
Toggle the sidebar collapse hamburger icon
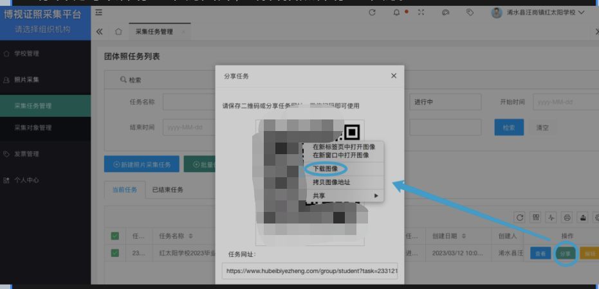click(x=98, y=13)
